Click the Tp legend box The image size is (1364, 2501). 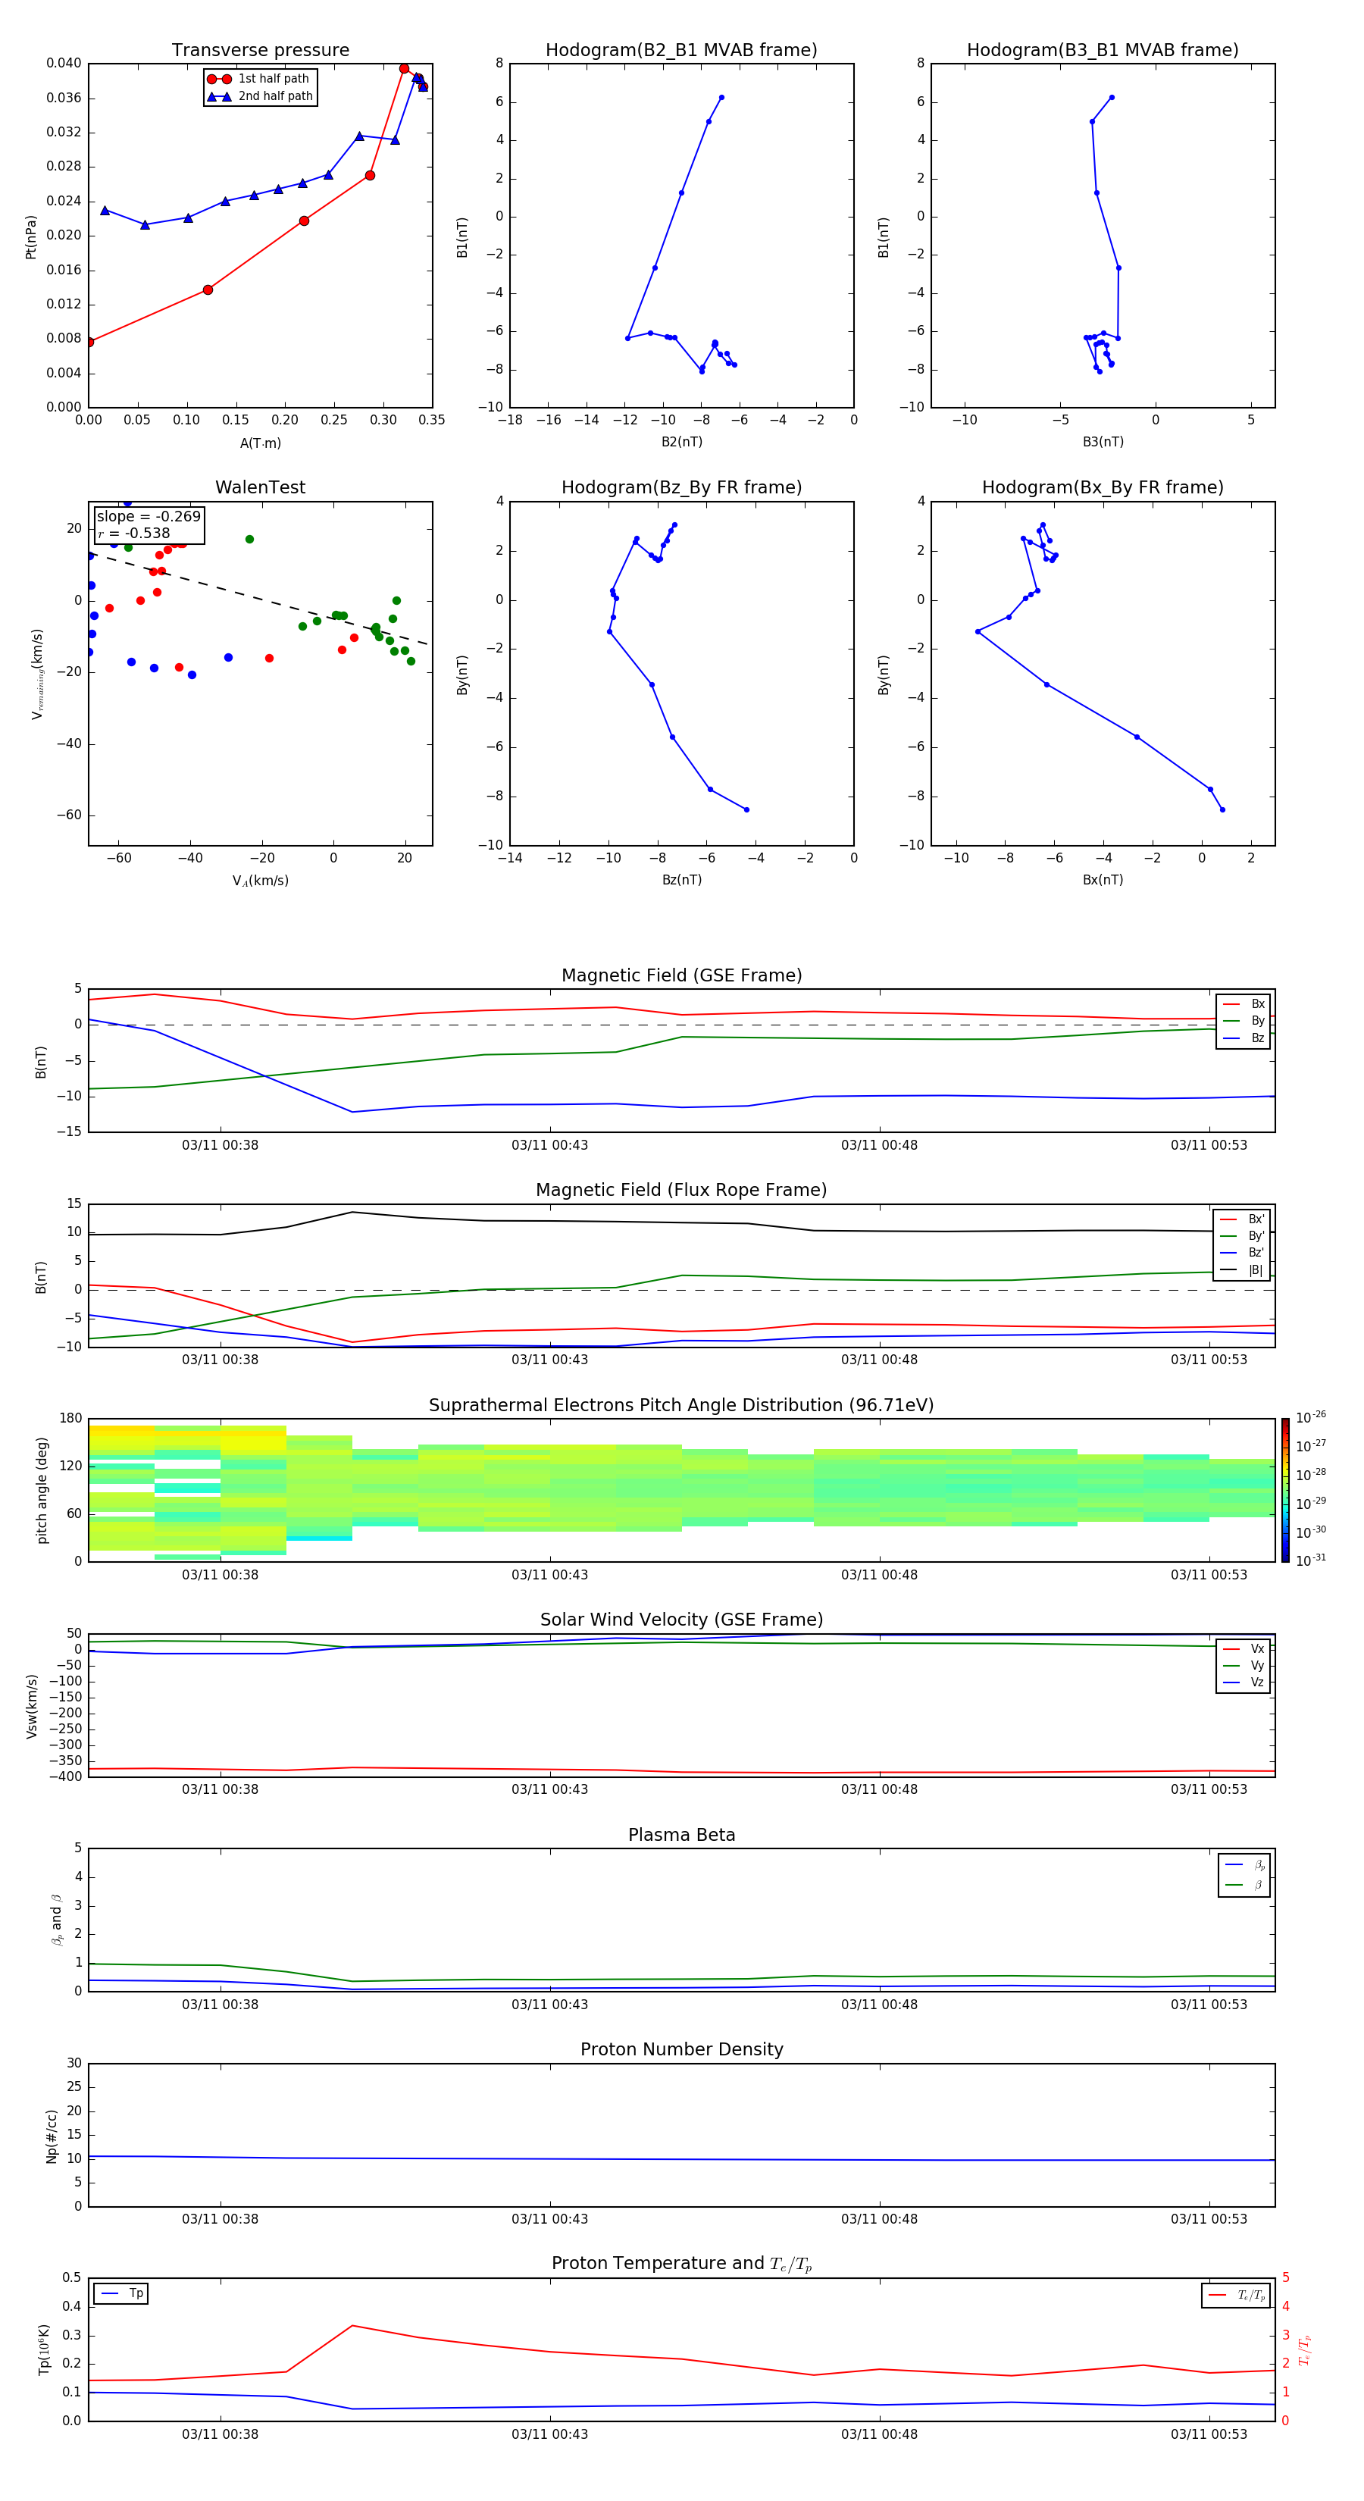[120, 2294]
